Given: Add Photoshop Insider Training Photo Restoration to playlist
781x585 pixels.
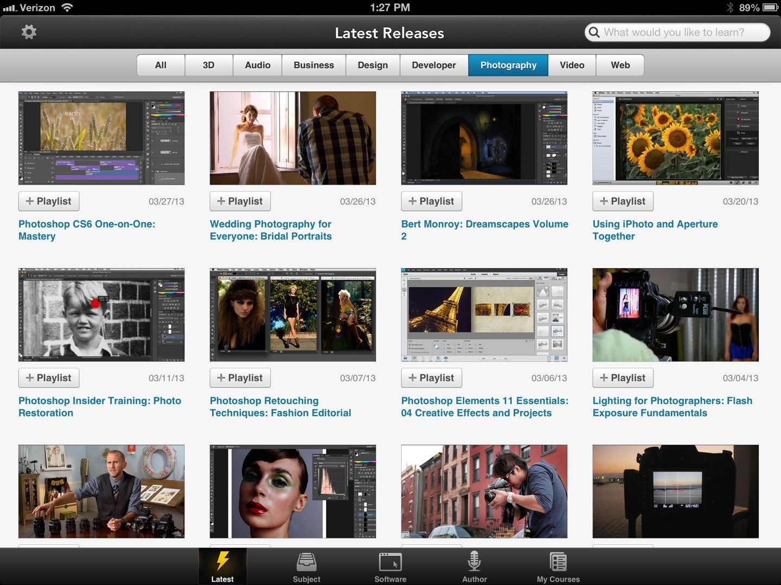Looking at the screenshot, I should point(49,378).
